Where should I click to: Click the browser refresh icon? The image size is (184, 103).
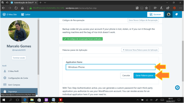[16, 8]
